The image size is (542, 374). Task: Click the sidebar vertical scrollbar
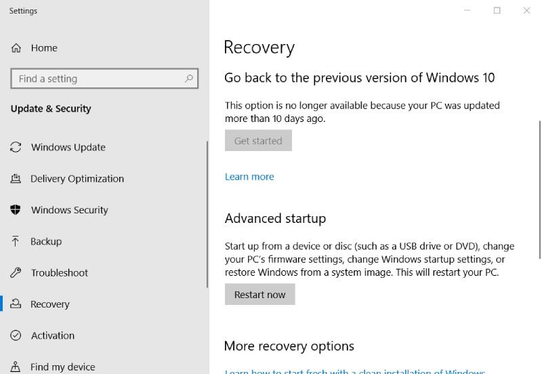[207, 214]
